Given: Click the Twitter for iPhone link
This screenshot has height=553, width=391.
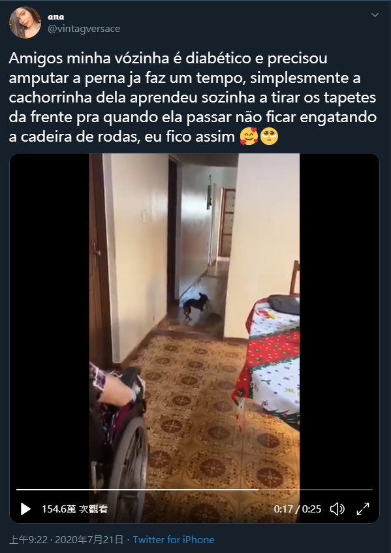Looking at the screenshot, I should point(174,540).
